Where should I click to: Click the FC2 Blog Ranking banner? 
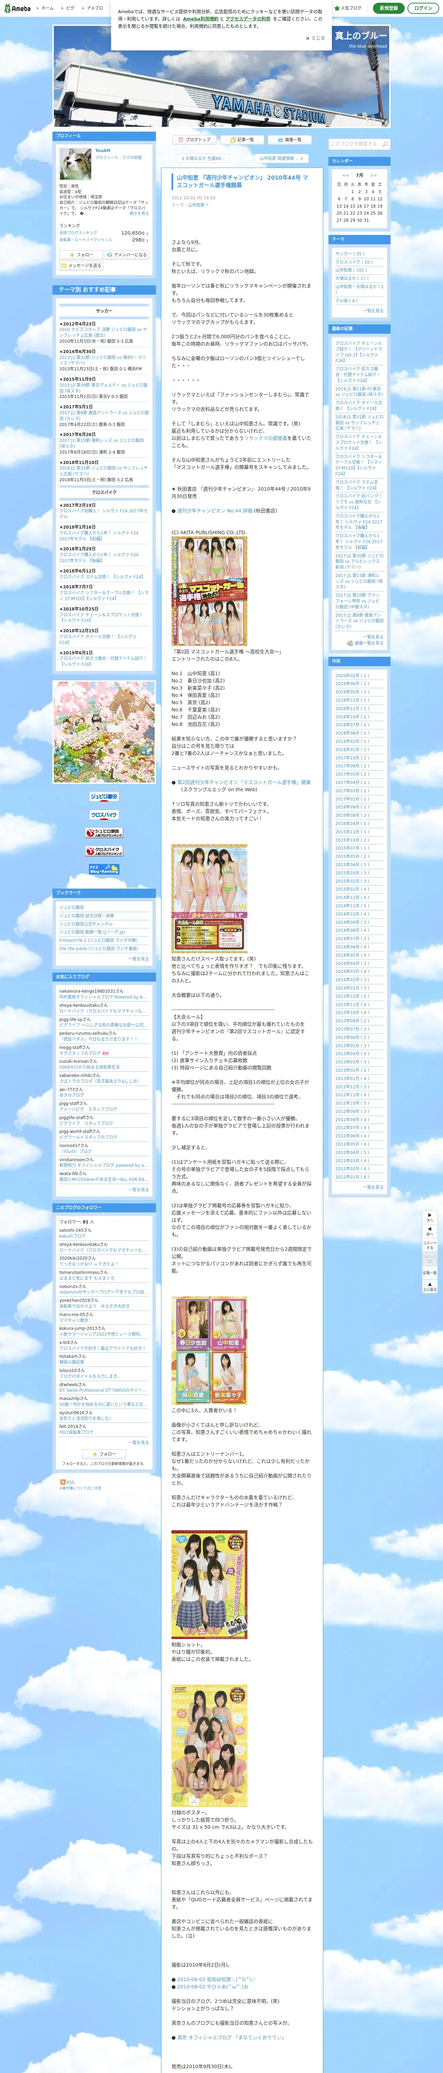pos(104,869)
